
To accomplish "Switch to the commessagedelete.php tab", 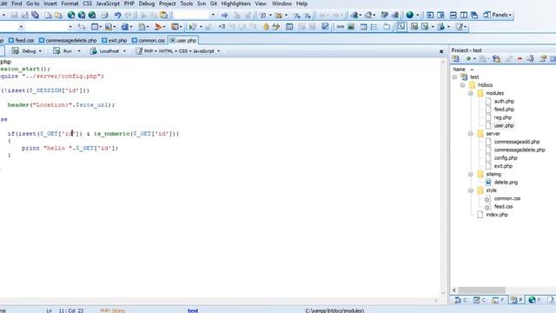I will click(68, 41).
